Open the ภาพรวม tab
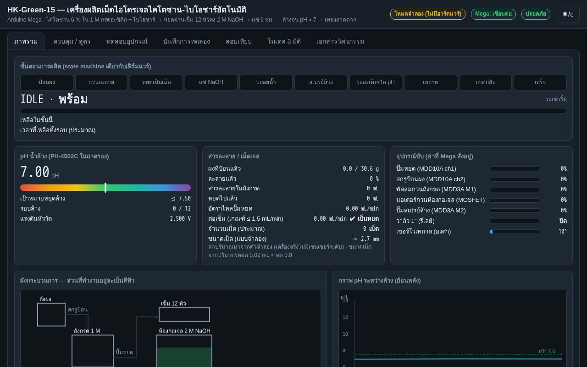Viewport: 587px width, 367px height. (x=26, y=41)
